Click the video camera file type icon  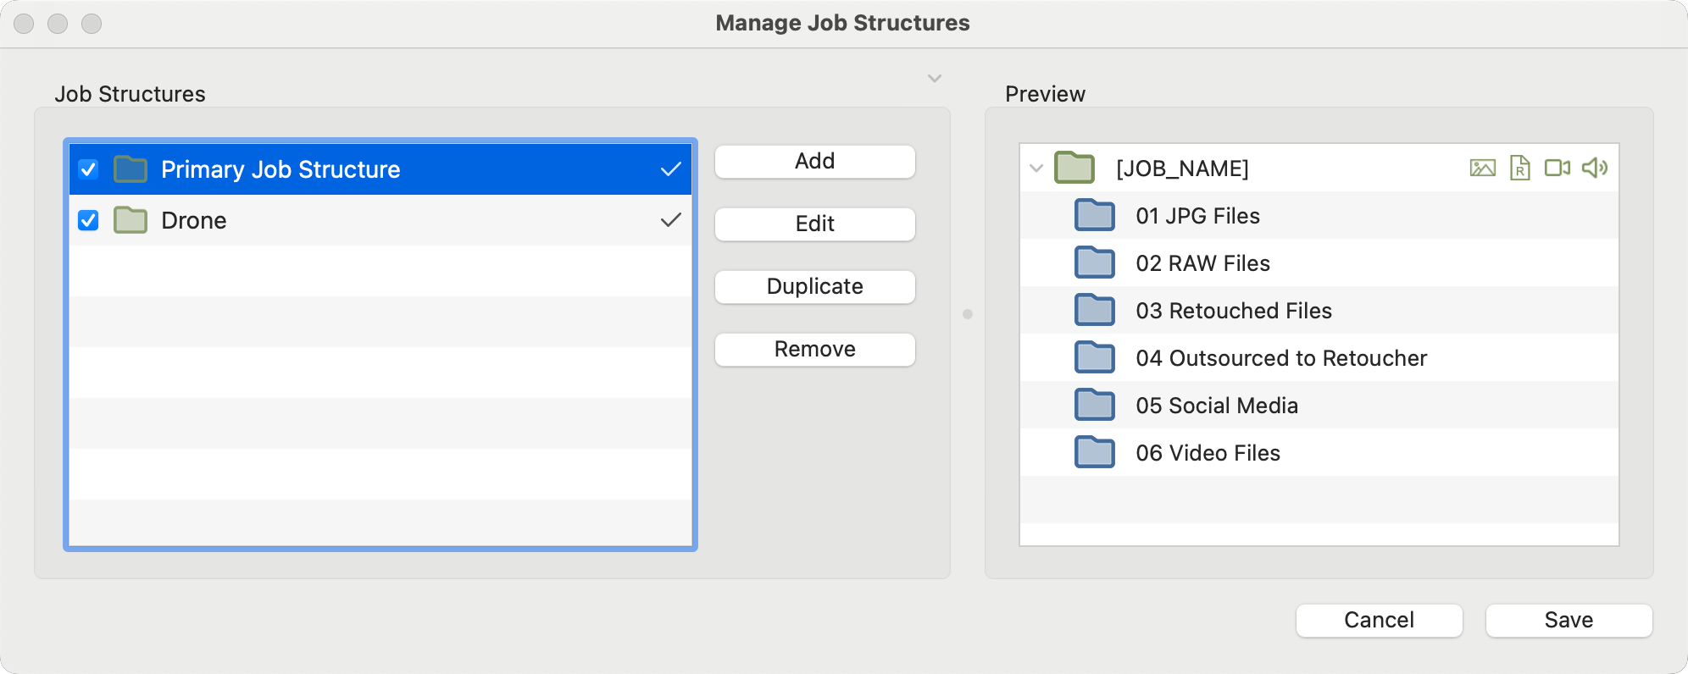coord(1557,168)
